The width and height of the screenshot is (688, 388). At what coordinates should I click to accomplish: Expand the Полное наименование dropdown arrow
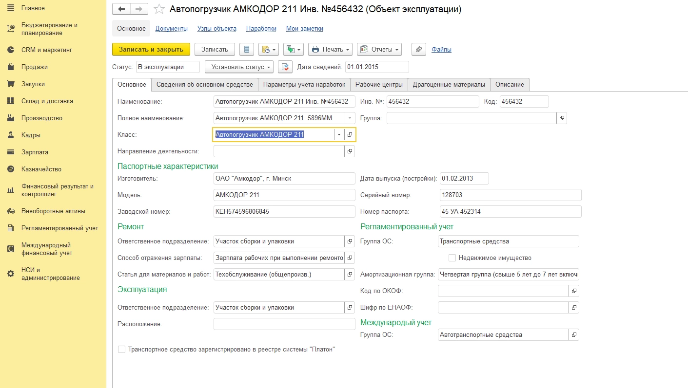click(x=350, y=118)
